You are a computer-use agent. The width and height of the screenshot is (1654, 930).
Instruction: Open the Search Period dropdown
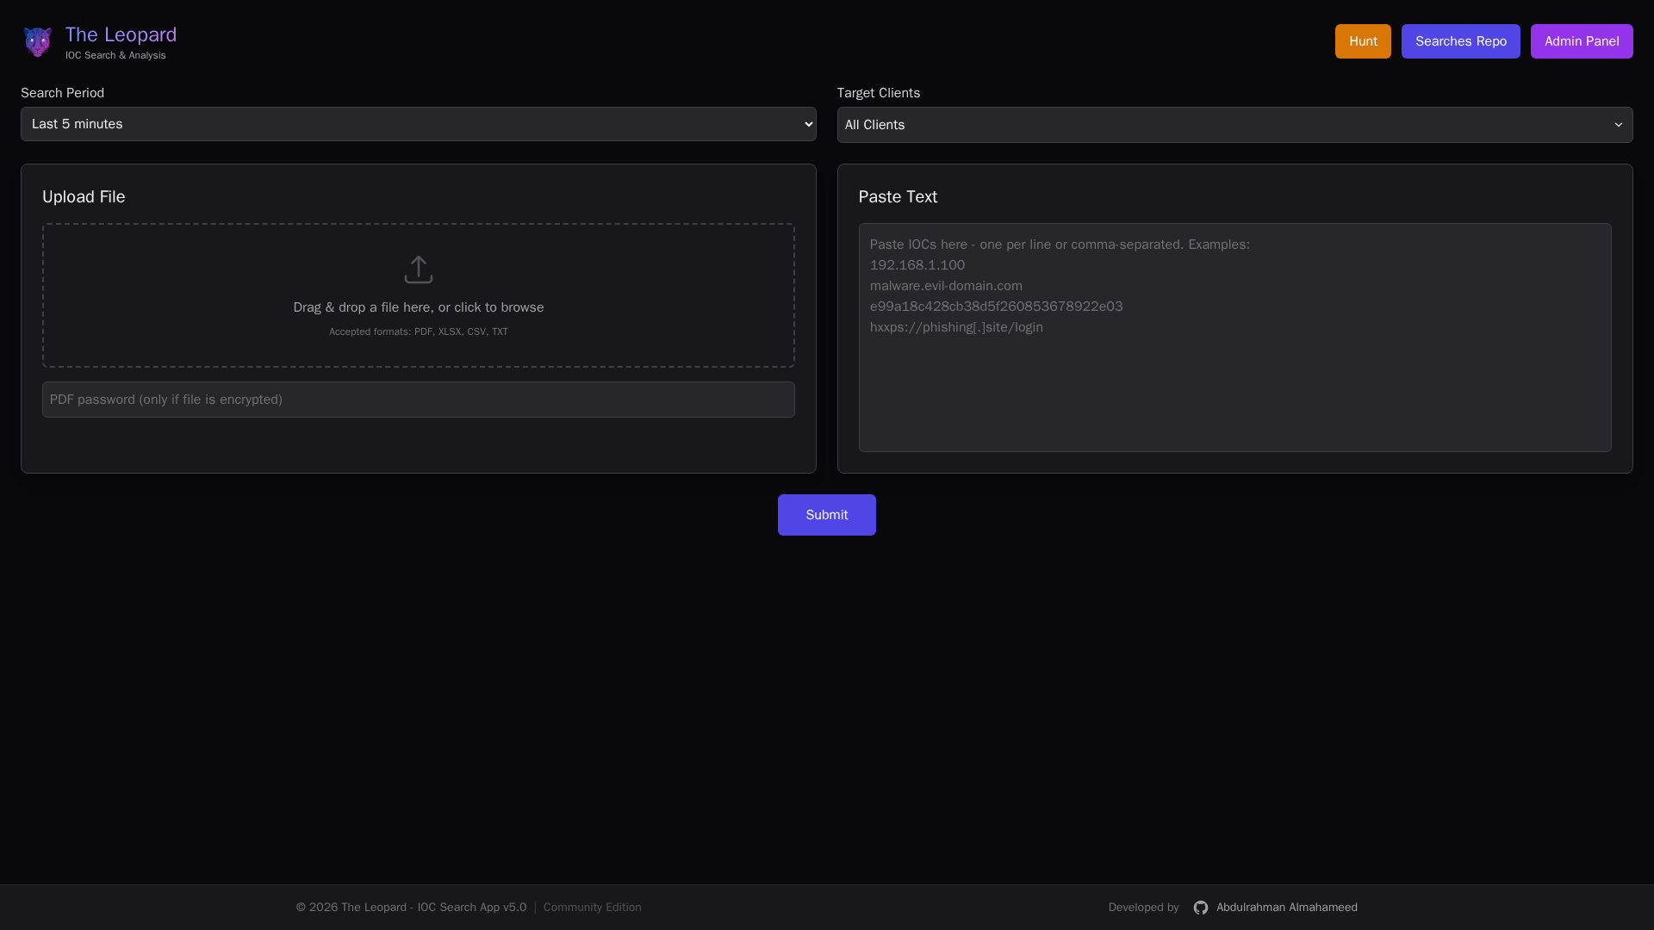click(418, 124)
